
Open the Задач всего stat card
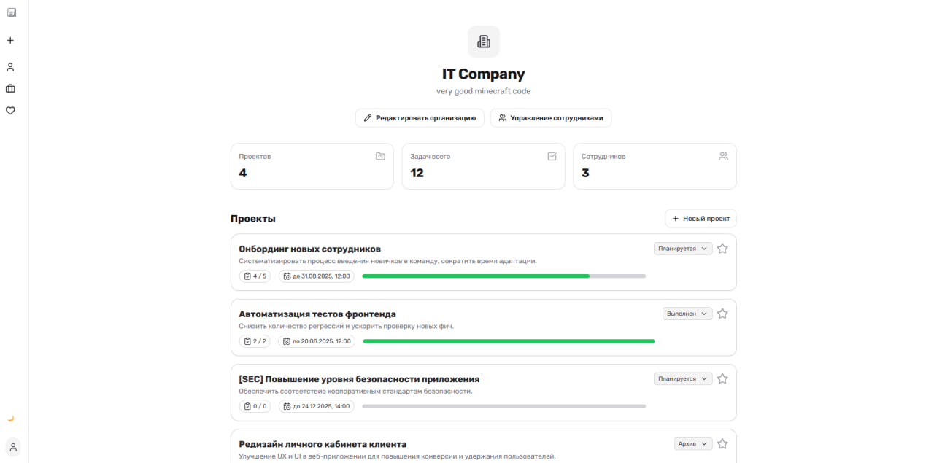pos(483,166)
